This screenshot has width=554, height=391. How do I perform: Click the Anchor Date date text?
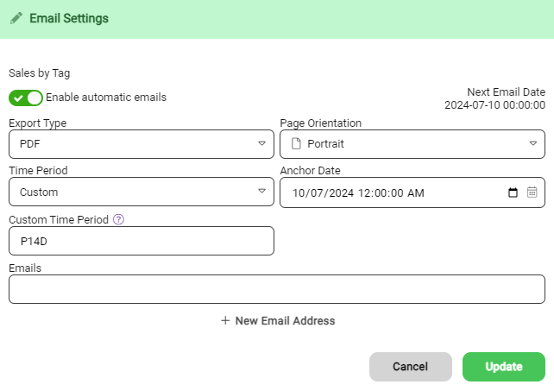click(358, 192)
